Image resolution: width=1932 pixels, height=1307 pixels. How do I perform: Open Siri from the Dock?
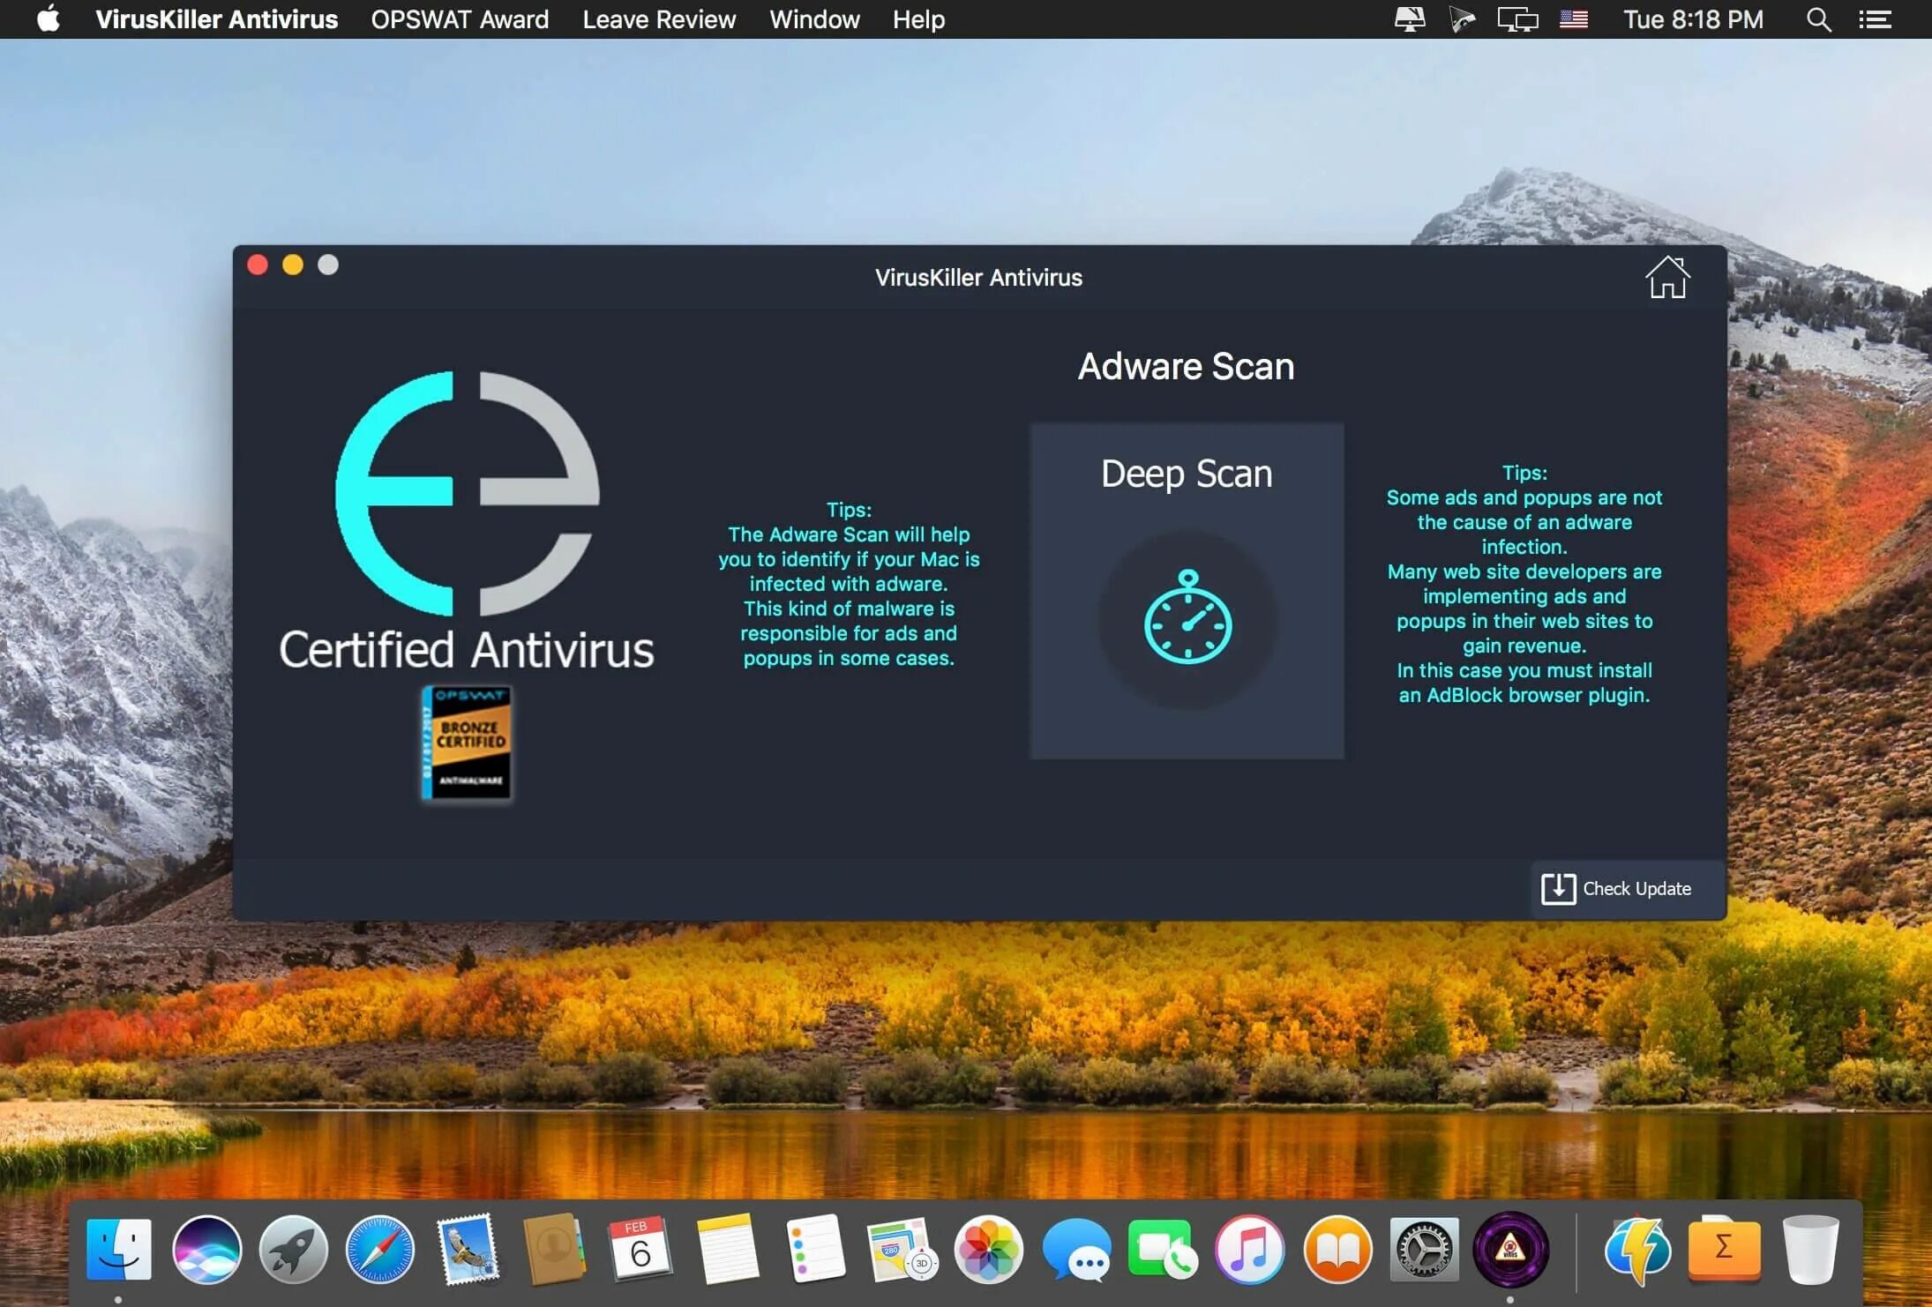click(206, 1249)
